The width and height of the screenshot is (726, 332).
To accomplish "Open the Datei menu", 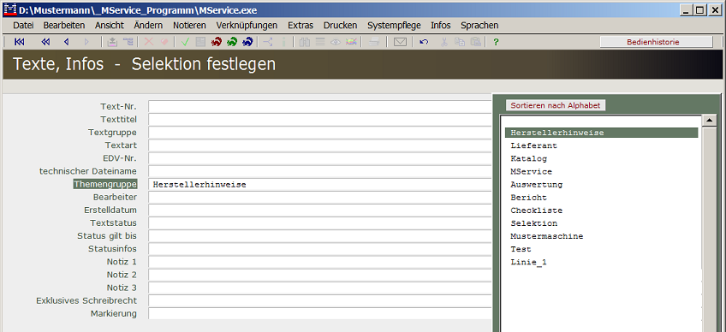I will (x=23, y=26).
